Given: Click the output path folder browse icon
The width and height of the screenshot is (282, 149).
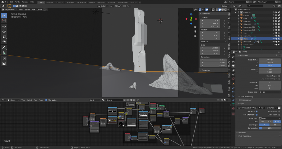Looking at the screenshot, I should [x=279, y=108].
